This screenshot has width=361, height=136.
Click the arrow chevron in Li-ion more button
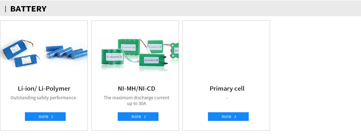tap(52, 117)
